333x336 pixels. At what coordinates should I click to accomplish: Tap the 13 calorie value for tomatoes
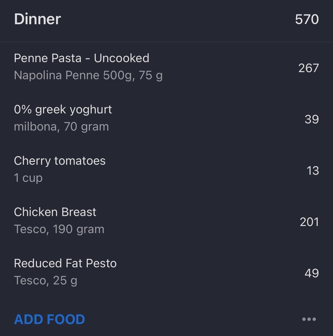313,170
